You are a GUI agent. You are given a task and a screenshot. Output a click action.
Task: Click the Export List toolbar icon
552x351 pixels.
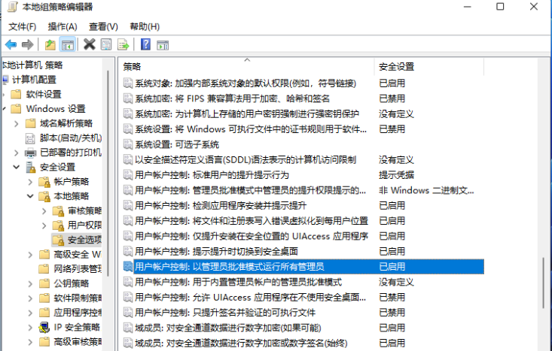coord(123,44)
